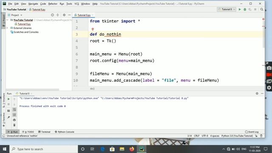Toggle tool window quick-access square in status bar
Screen dimensions: 272x153
[4, 136]
